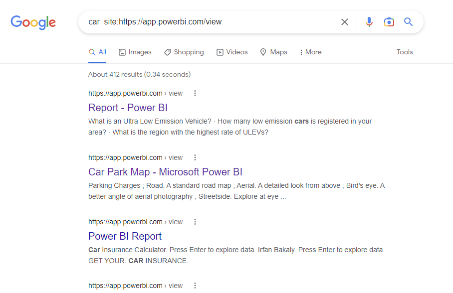Open the Power BI Report link
This screenshot has height=293, width=453.
[x=125, y=236]
